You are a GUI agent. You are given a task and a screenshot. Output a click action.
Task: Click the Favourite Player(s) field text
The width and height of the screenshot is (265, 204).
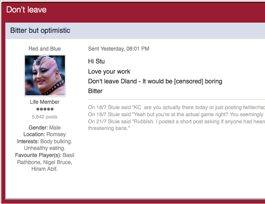(44, 162)
